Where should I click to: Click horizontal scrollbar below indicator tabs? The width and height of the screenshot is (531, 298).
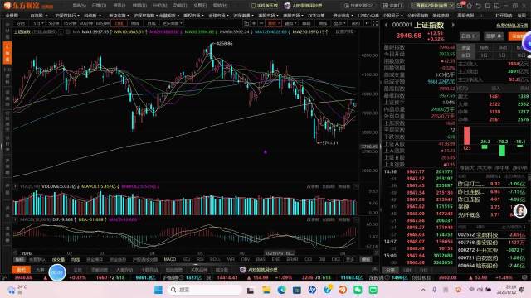[x=195, y=265]
